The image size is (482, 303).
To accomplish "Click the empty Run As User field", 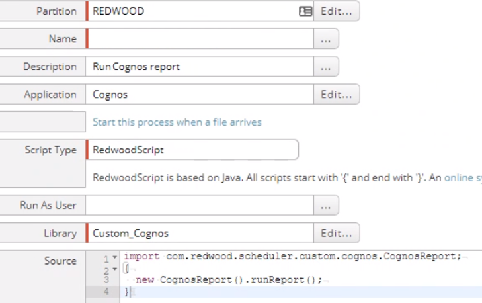I will click(x=200, y=205).
